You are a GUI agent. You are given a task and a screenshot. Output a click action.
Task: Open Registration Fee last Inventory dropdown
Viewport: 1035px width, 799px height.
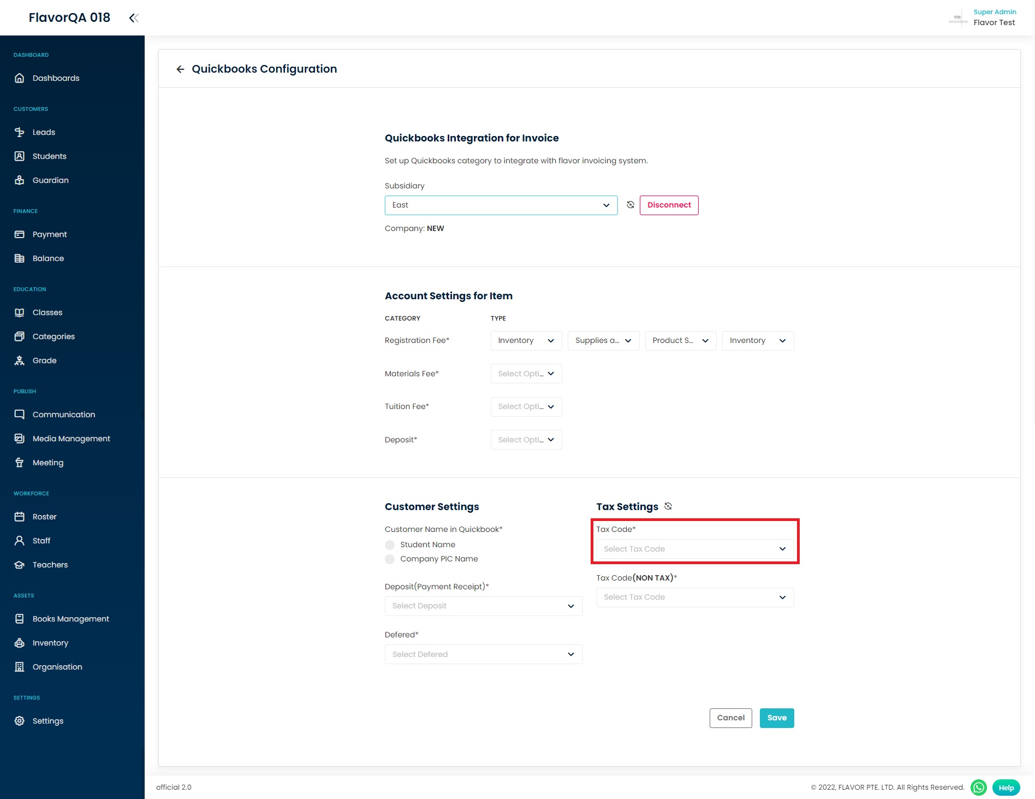[758, 341]
